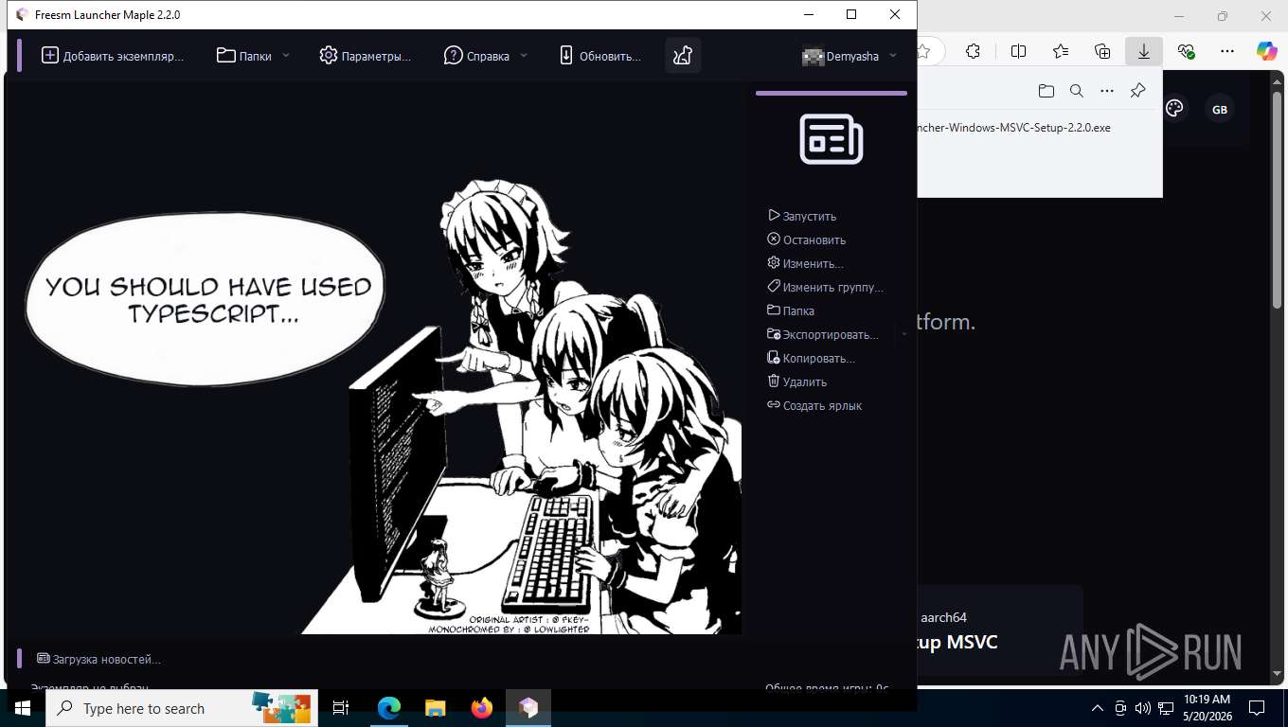
Task: Click the Freesm Launcher taskbar icon
Action: click(528, 708)
